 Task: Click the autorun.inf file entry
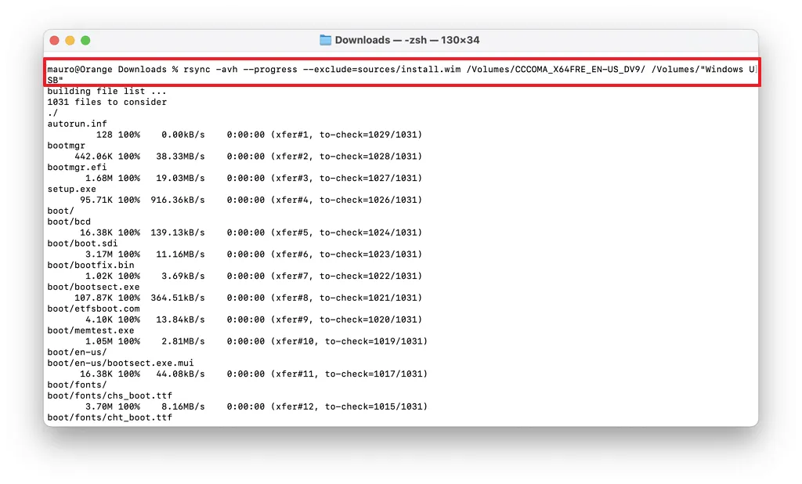[x=76, y=123]
